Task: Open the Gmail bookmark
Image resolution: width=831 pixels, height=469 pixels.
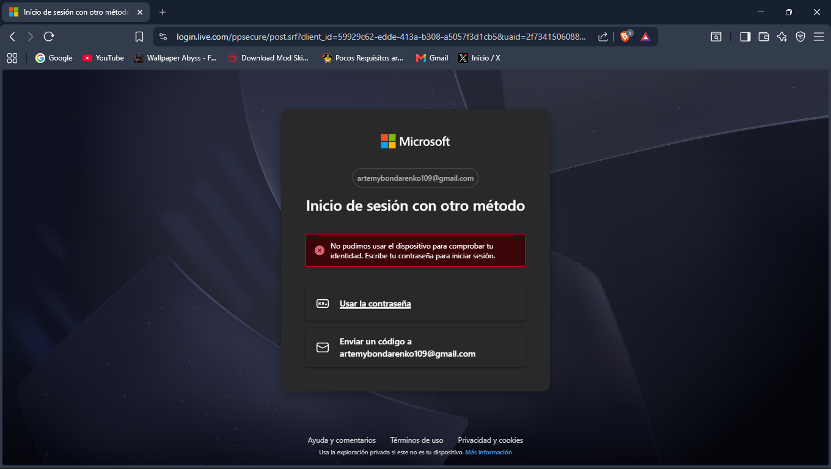Action: [432, 58]
